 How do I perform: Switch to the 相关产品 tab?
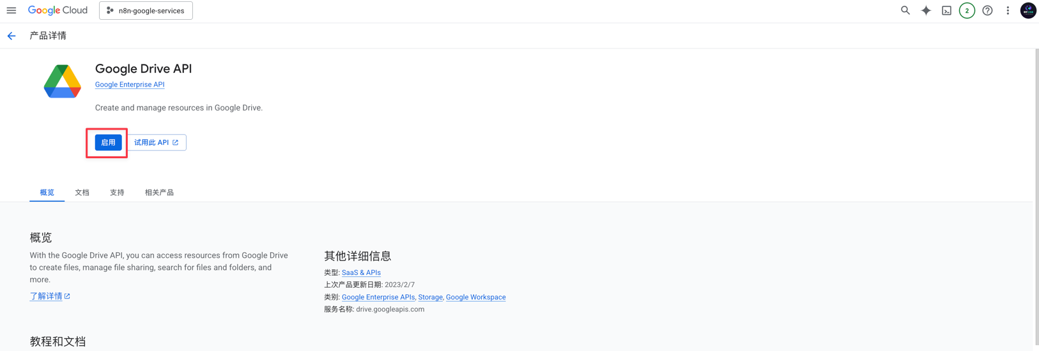[x=159, y=192]
